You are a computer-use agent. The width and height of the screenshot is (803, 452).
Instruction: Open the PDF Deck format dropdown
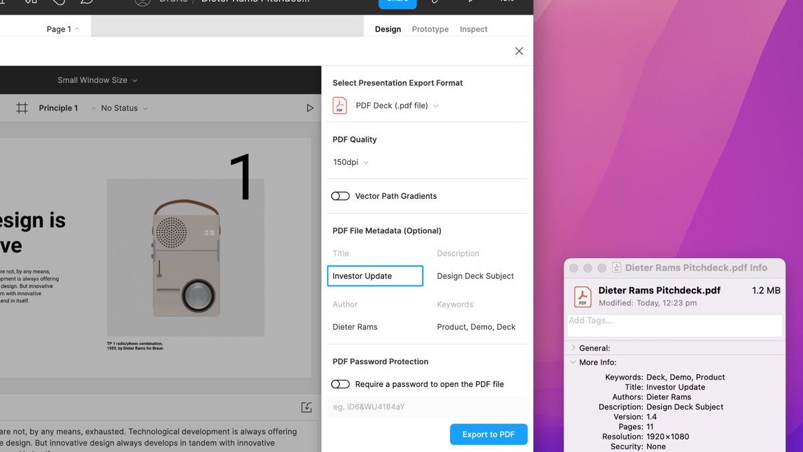coord(397,106)
